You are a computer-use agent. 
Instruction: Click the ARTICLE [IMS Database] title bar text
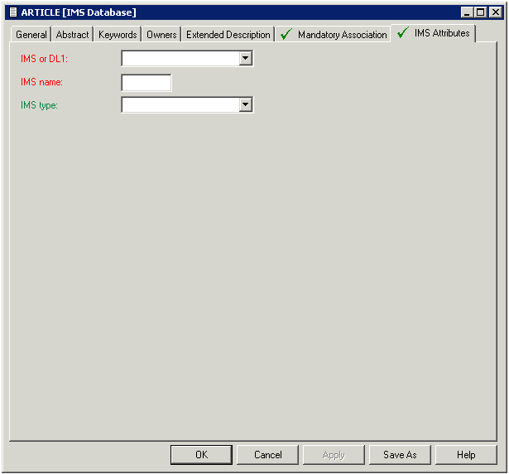click(x=79, y=12)
